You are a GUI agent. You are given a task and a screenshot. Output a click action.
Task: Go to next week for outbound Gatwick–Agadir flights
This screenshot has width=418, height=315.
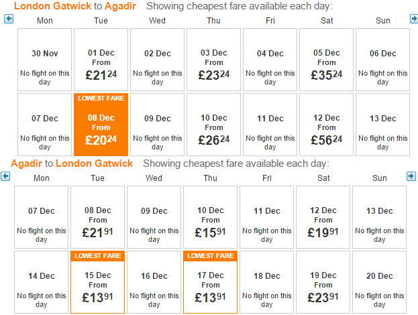pyautogui.click(x=414, y=19)
